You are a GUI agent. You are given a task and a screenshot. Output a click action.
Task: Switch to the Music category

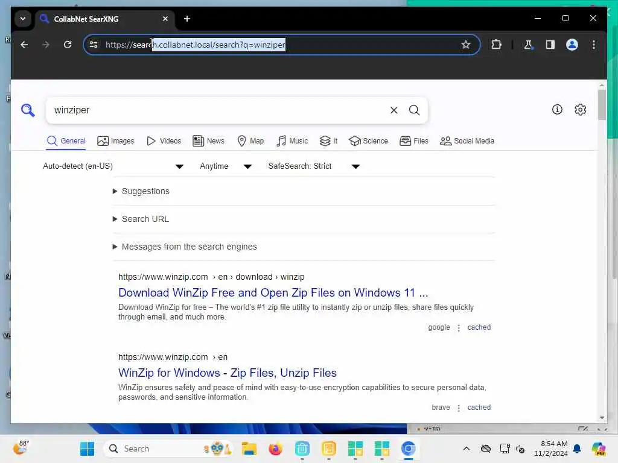[x=292, y=141]
